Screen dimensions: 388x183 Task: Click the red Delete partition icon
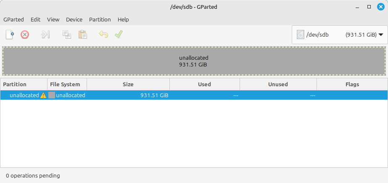click(25, 34)
